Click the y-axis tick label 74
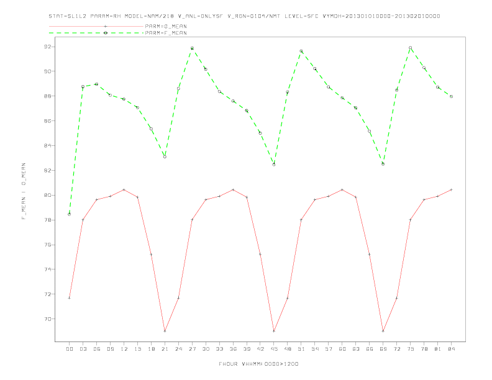492x380 pixels. point(47,269)
